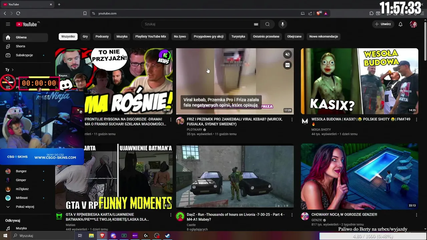Viewport: 427px width, 240px height.
Task: Open a new browser tab
Action: pyautogui.click(x=59, y=4)
